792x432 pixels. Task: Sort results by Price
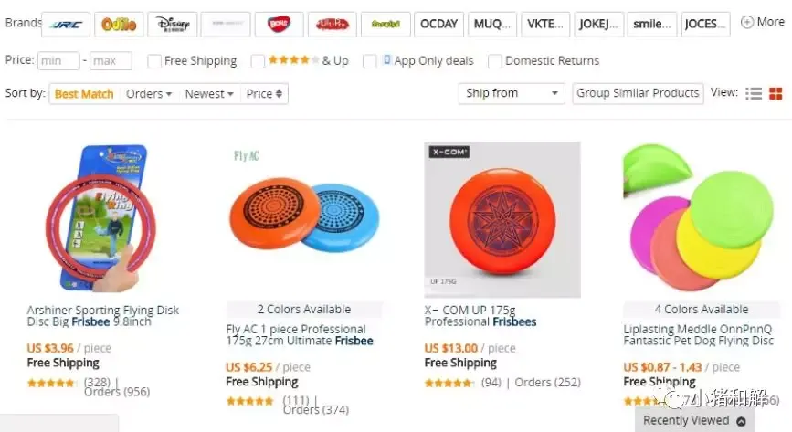tap(264, 94)
